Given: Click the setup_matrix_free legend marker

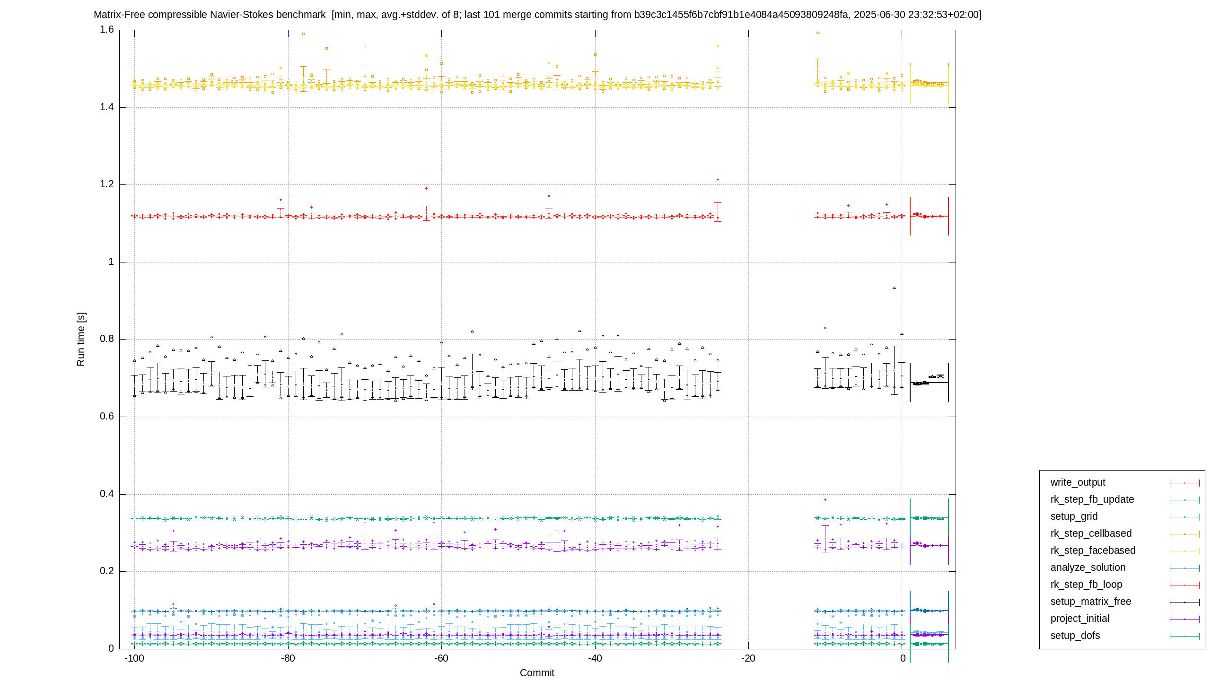Looking at the screenshot, I should click(1185, 602).
